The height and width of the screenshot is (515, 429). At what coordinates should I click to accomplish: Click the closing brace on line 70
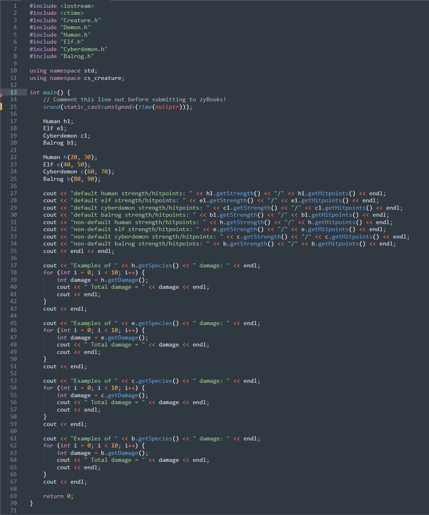(x=31, y=503)
